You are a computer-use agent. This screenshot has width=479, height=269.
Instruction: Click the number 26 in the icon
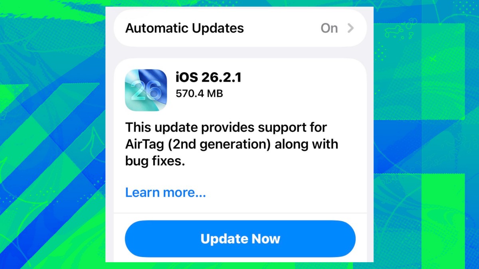point(146,91)
